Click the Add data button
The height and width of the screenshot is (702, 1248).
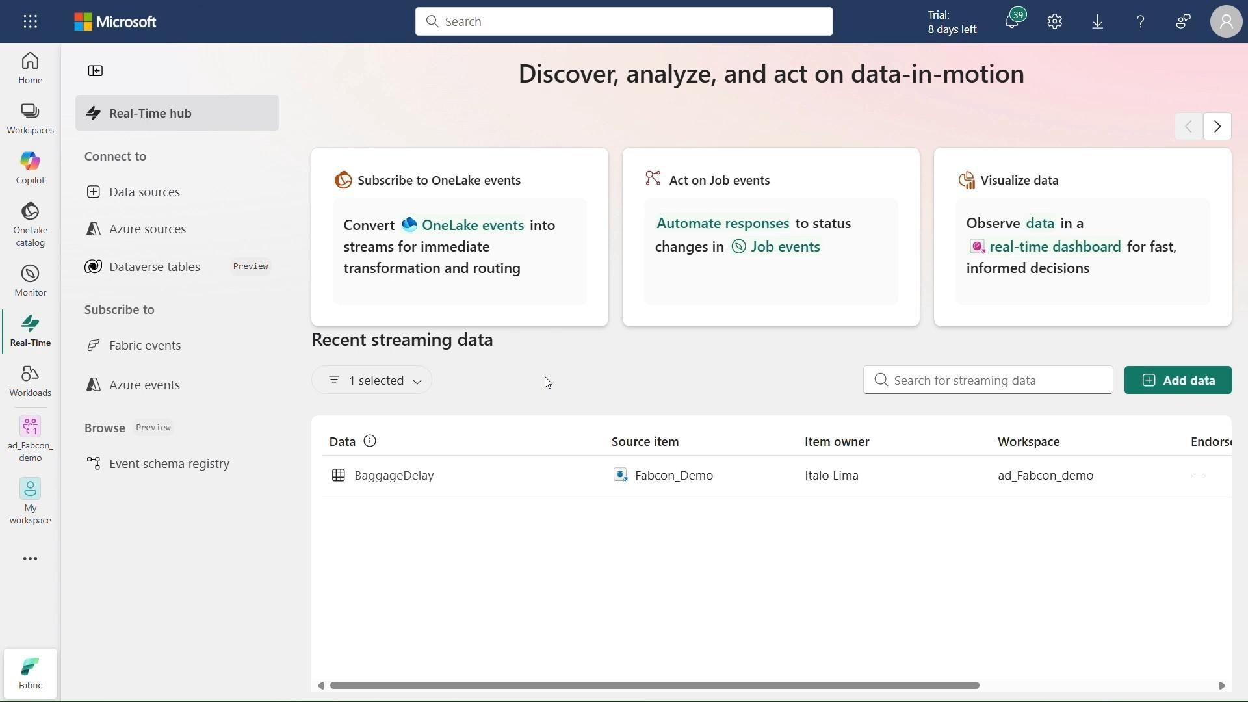coord(1177,380)
